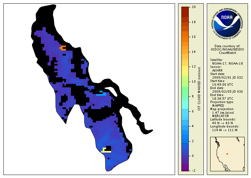Click the 'MAPPED' value
The height and width of the screenshot is (178, 251).
tap(218, 106)
